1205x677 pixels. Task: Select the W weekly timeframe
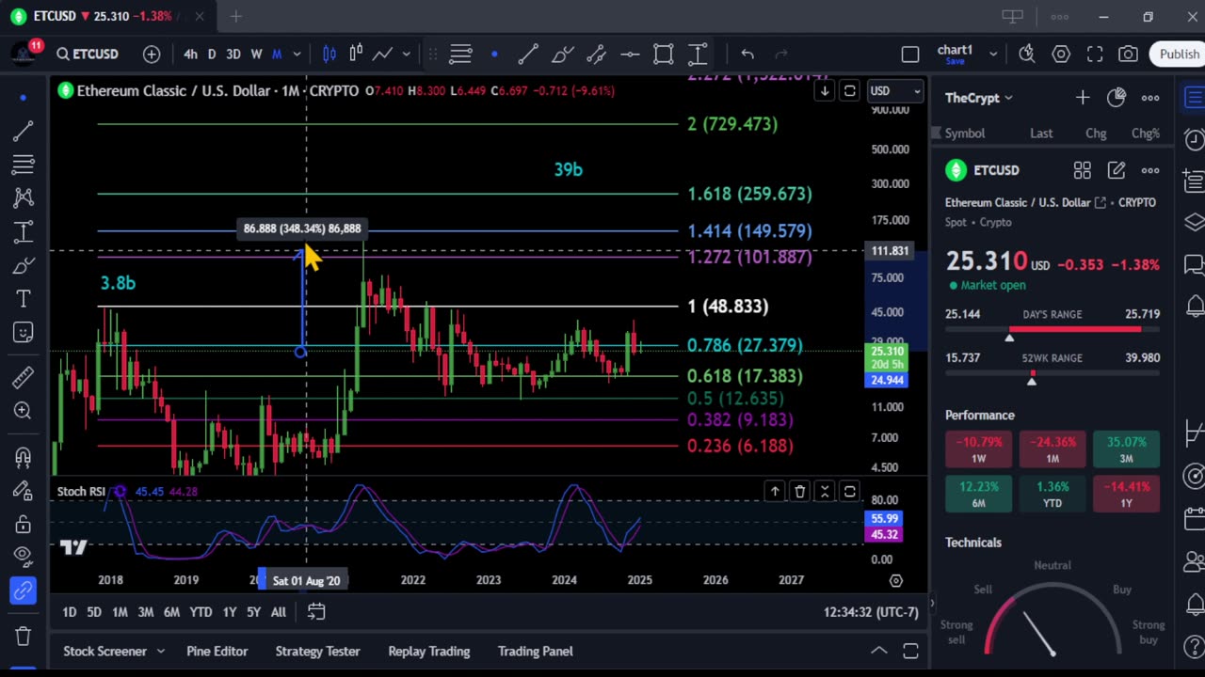[256, 54]
